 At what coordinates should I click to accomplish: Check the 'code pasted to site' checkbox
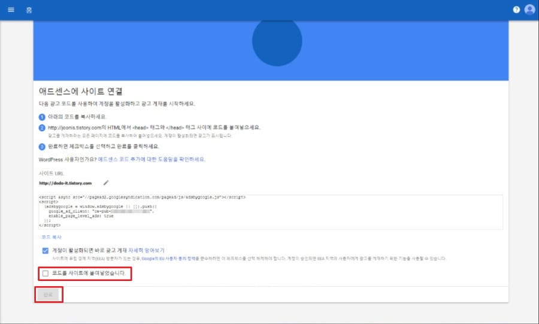click(x=46, y=274)
